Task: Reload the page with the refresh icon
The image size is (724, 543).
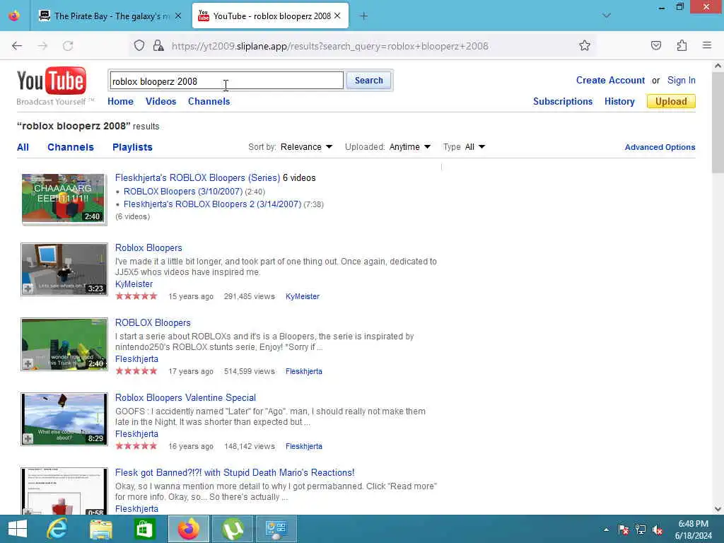Action: pyautogui.click(x=68, y=46)
